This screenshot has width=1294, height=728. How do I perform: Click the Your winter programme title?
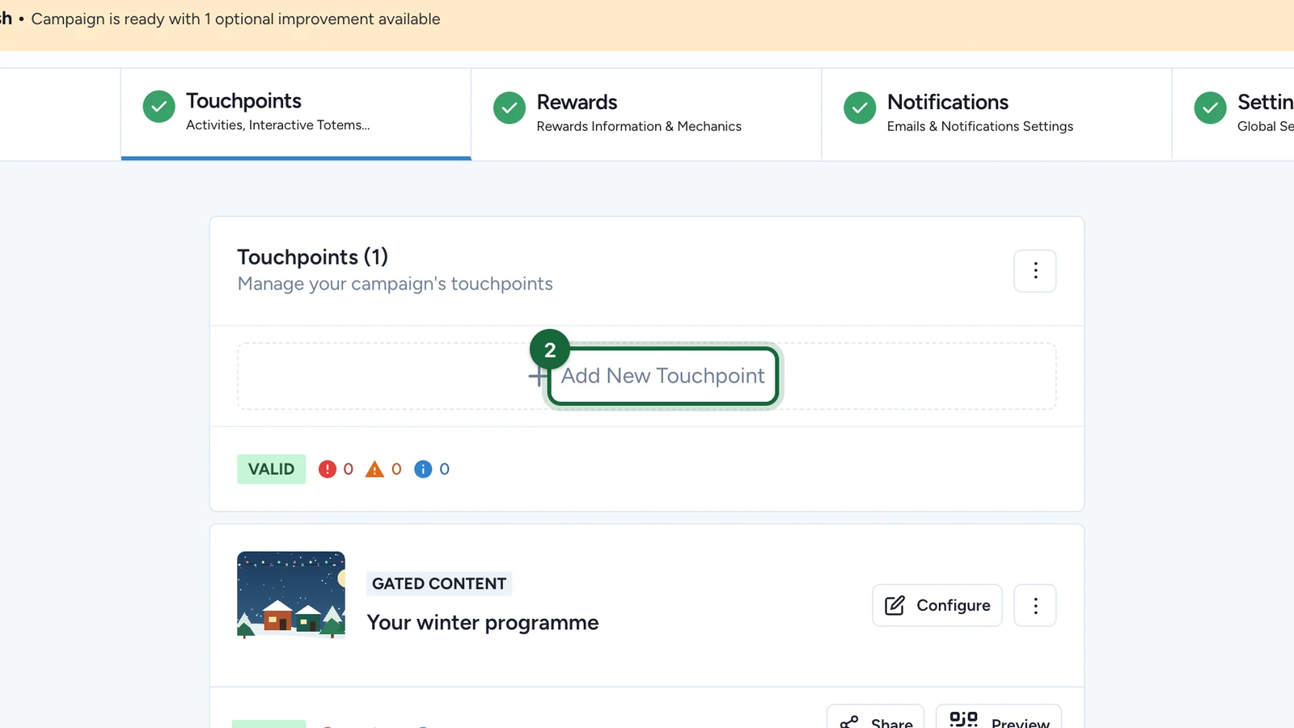pyautogui.click(x=483, y=623)
